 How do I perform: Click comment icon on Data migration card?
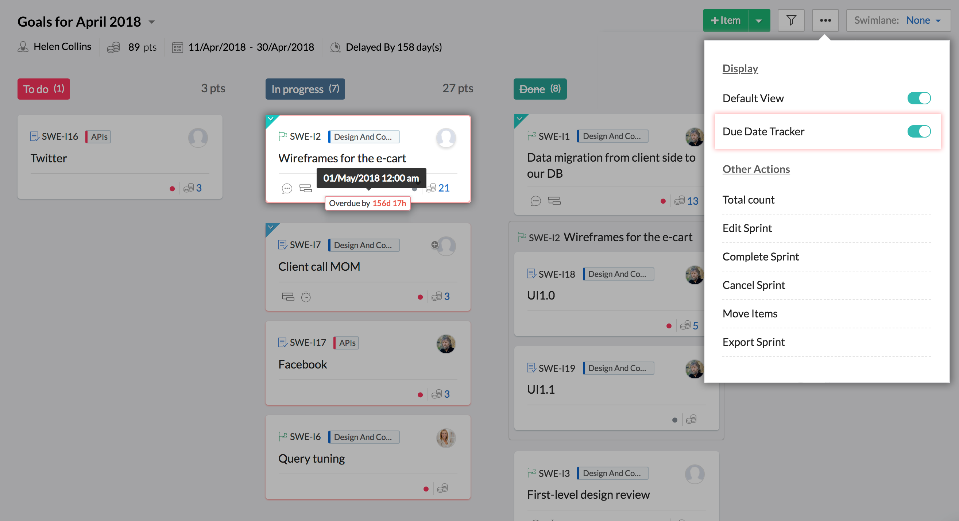pos(535,201)
